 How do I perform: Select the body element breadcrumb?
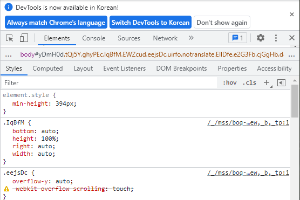pos(152,54)
